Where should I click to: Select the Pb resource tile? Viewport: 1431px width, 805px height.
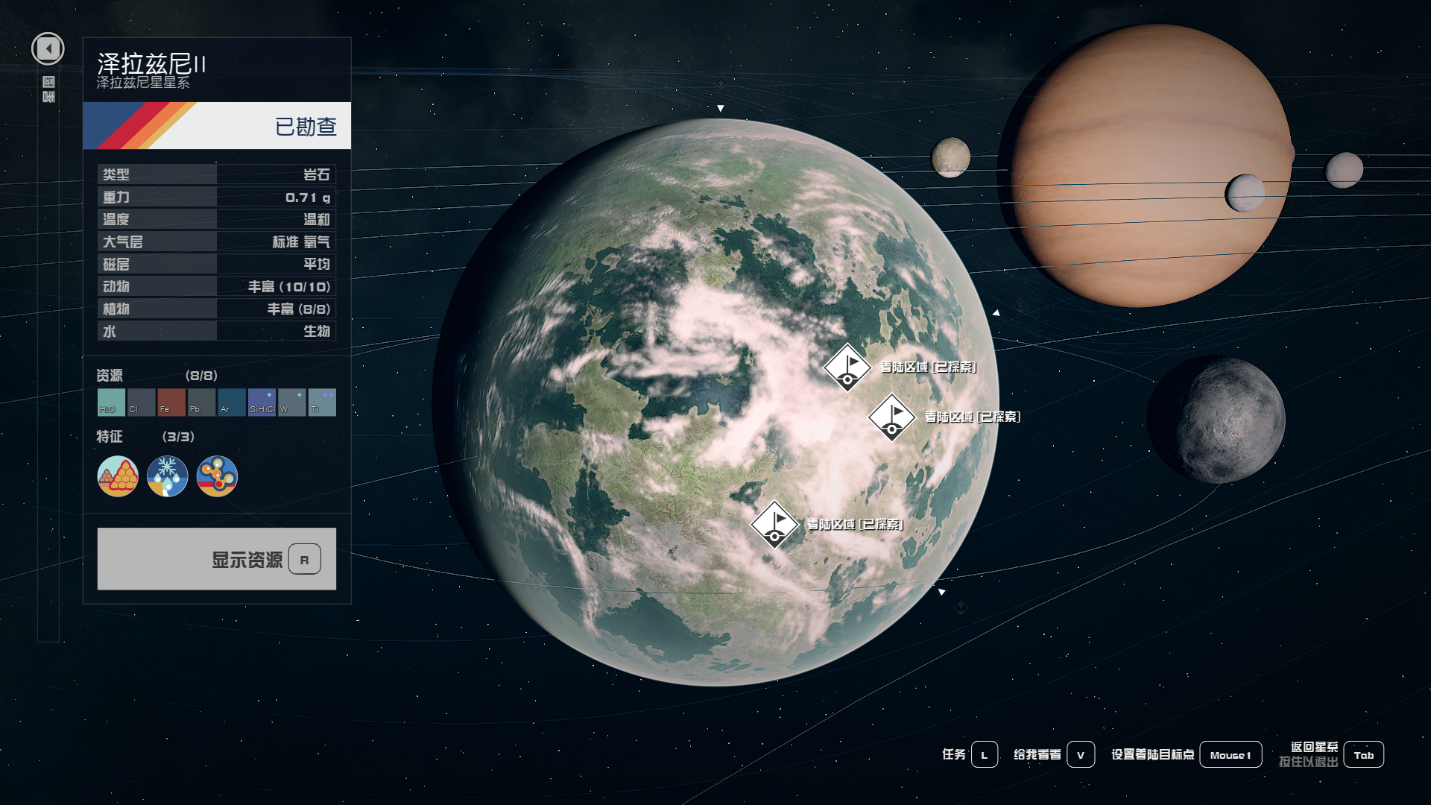[201, 402]
